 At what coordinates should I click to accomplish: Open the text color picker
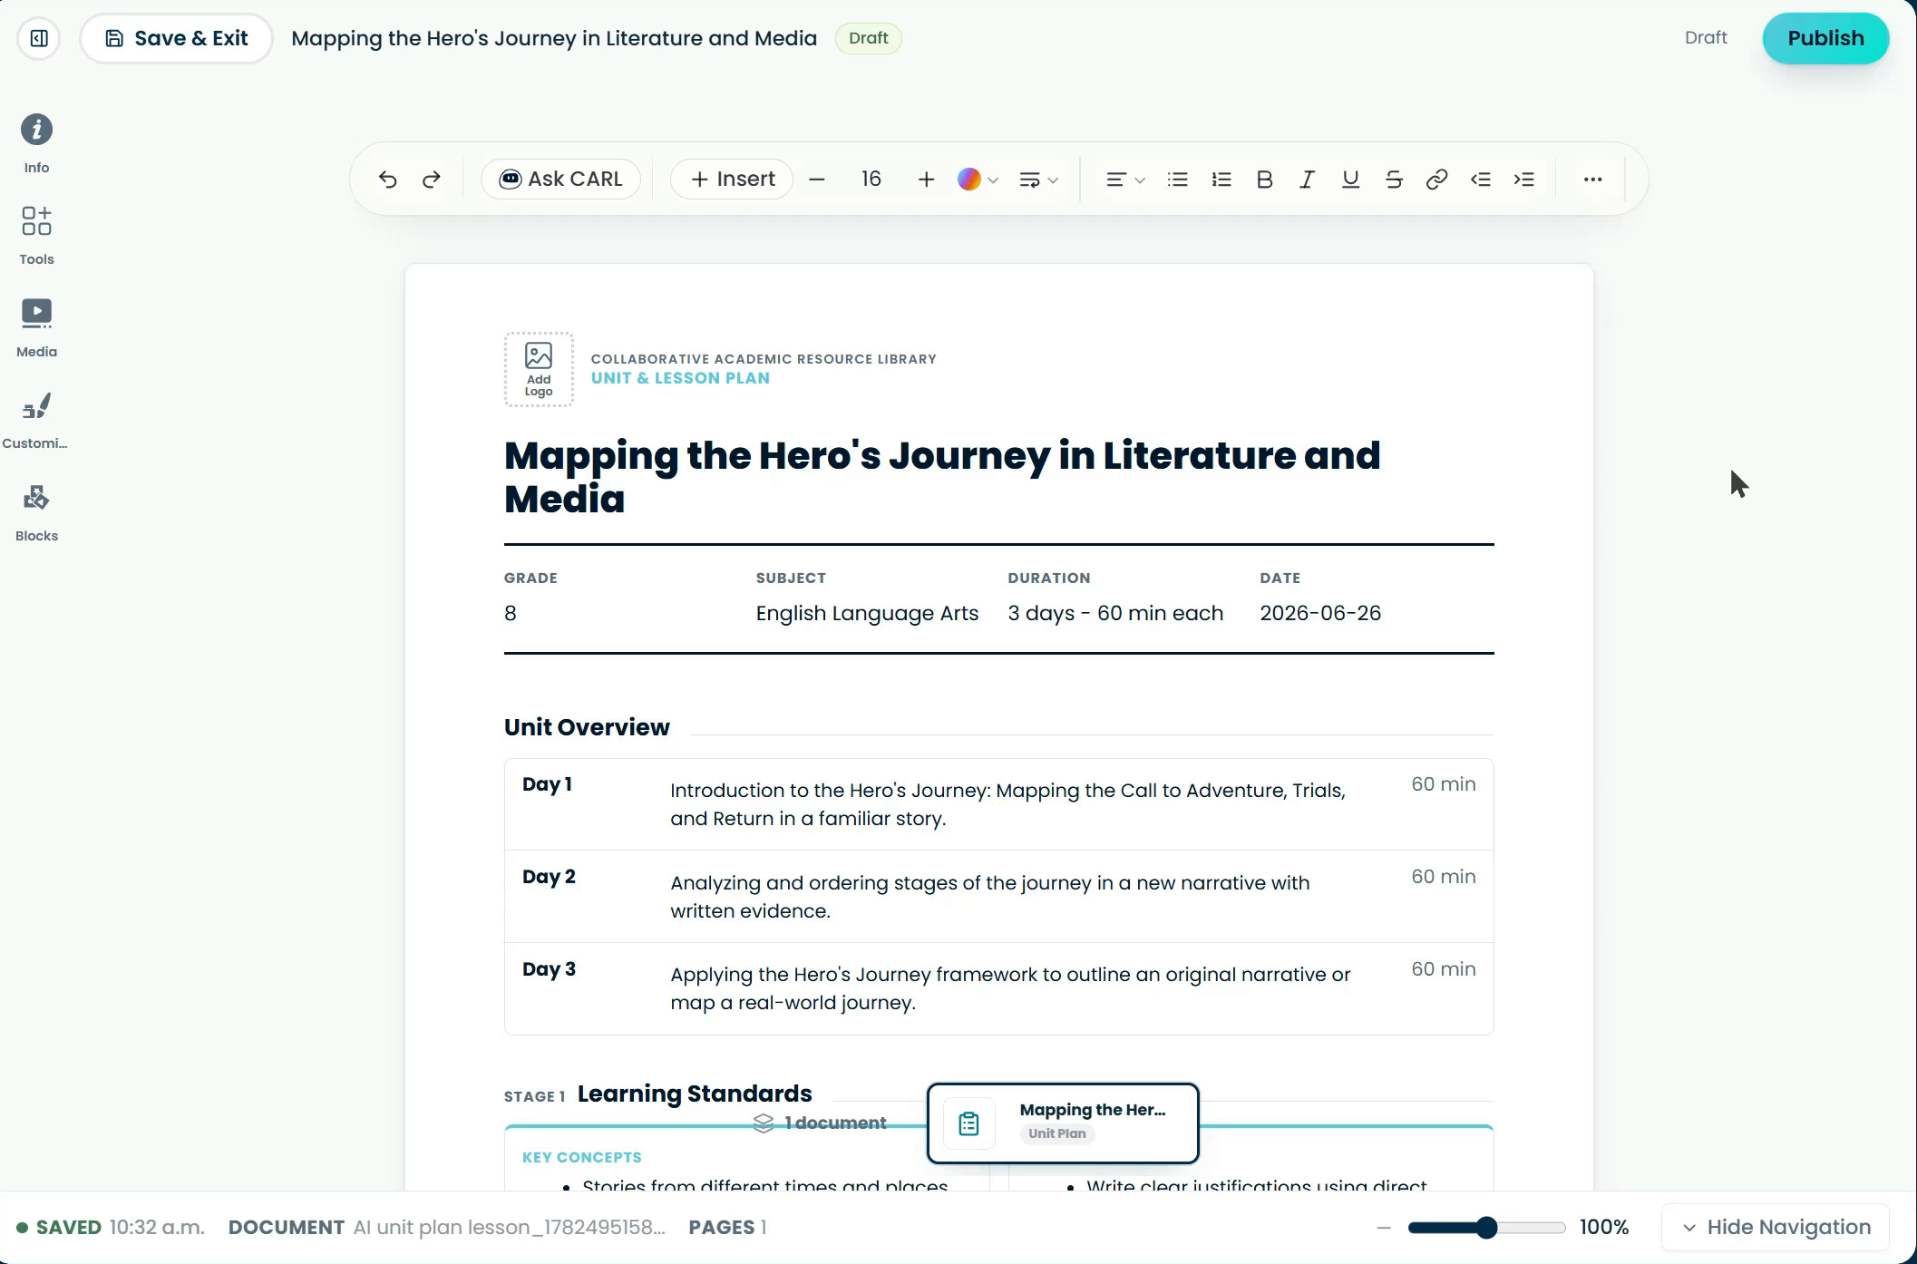click(978, 180)
